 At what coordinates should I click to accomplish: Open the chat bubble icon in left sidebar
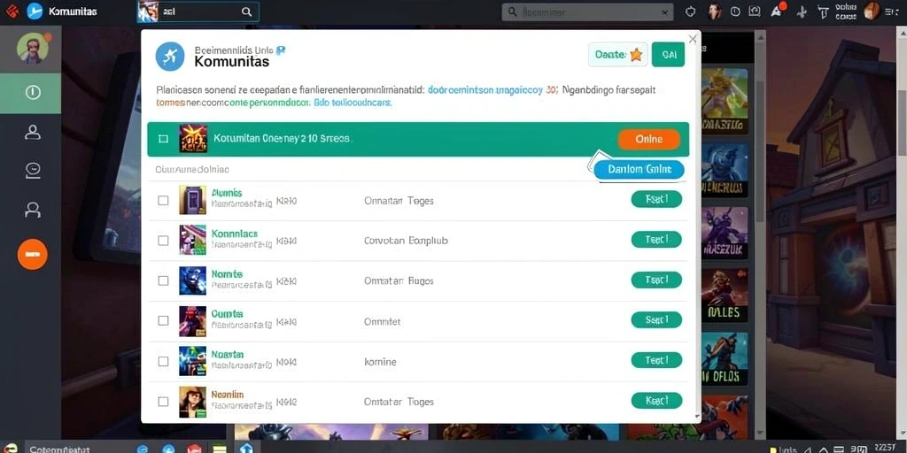tap(33, 169)
